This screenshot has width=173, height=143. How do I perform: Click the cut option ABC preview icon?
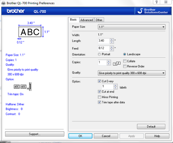(23, 87)
